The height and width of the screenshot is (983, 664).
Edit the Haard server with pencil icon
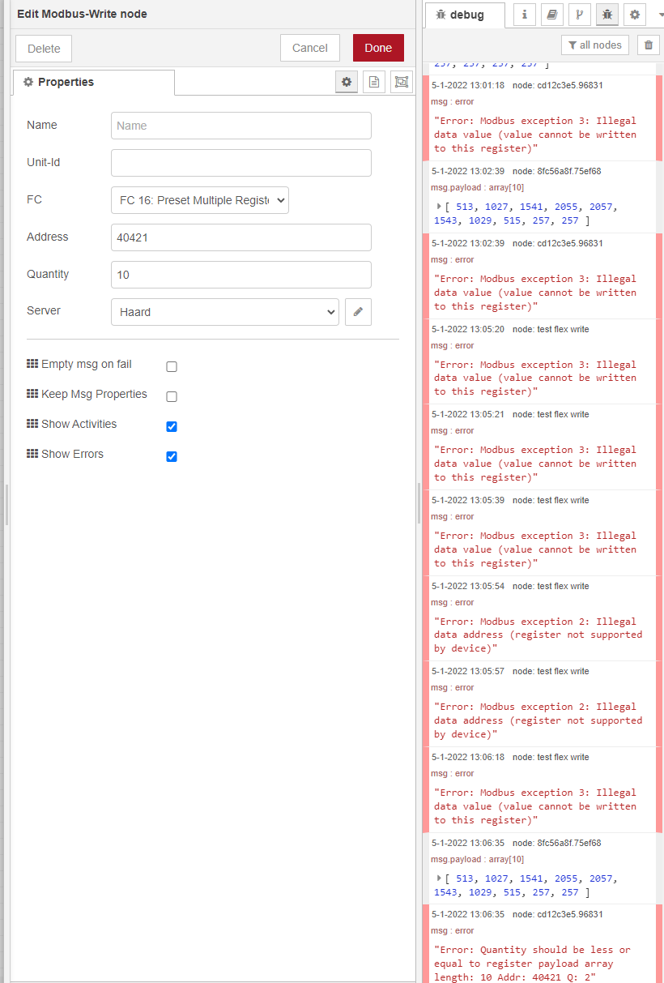pyautogui.click(x=358, y=312)
